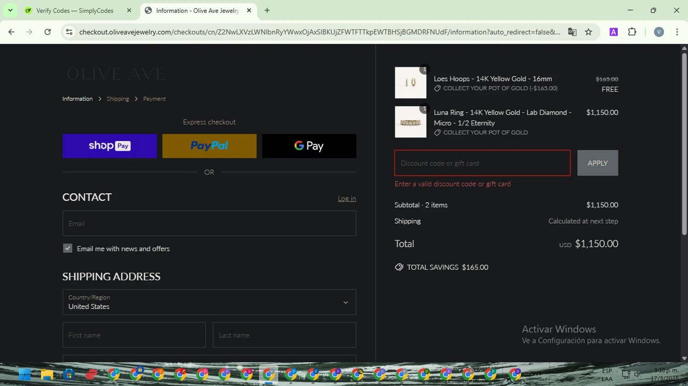The image size is (688, 386).
Task: Click the Olive Ave logo
Action: [x=116, y=74]
